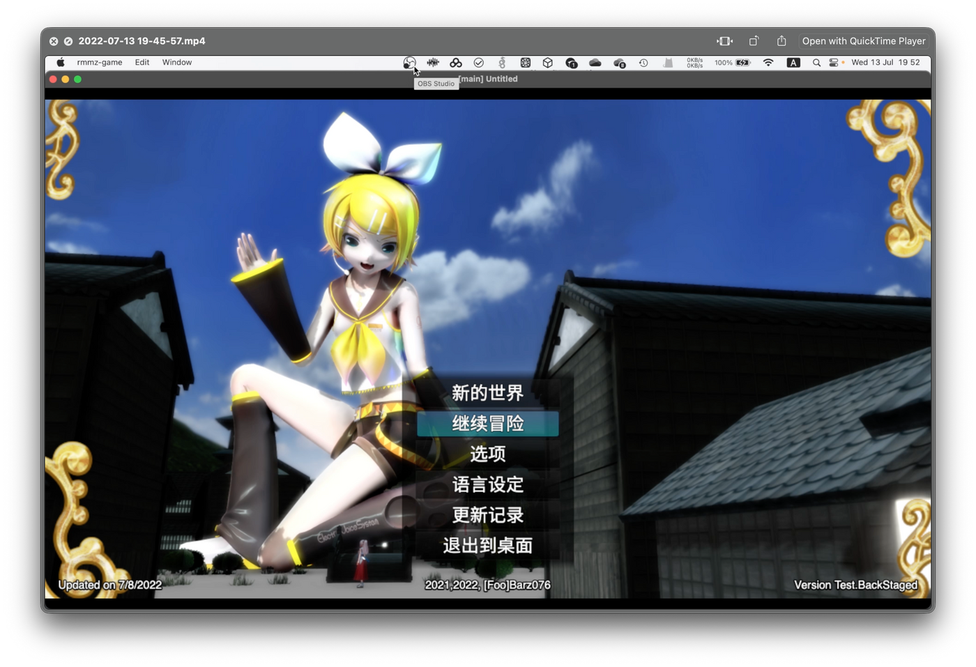Click the 3D cube menu bar icon

(548, 63)
